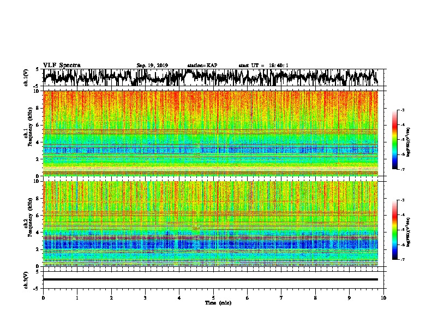
Task: Click the ch.1 spectrogram color scale bar
Action: click(x=395, y=140)
